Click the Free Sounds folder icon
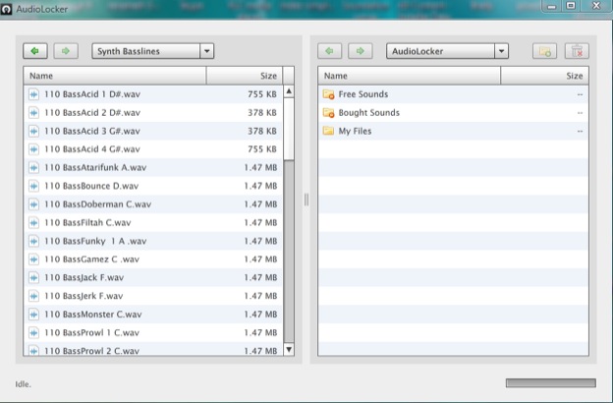 click(x=328, y=94)
